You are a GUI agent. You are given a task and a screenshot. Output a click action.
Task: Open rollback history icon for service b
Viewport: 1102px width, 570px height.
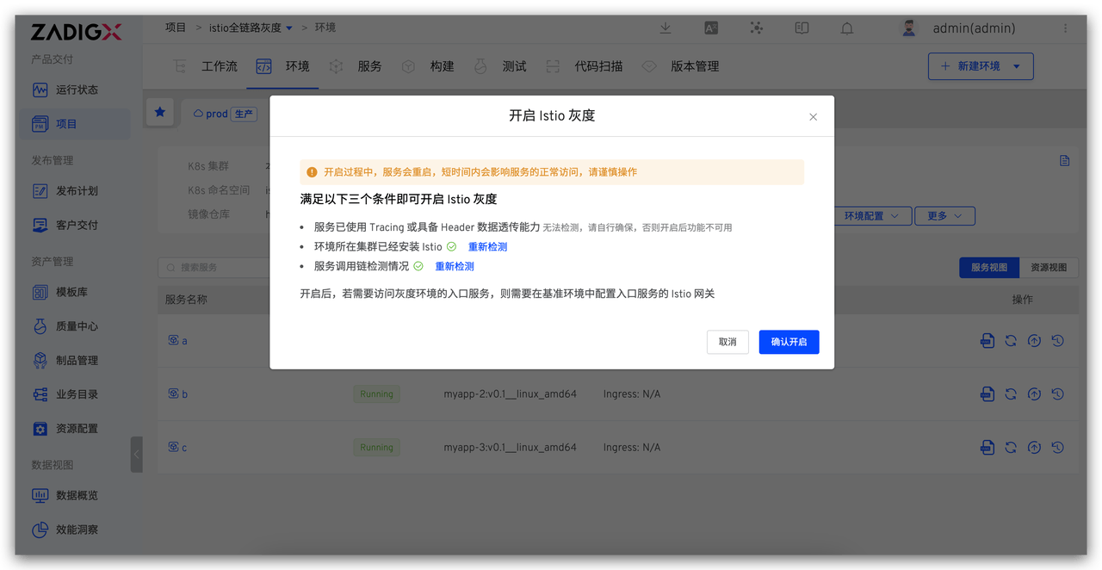[1057, 393]
